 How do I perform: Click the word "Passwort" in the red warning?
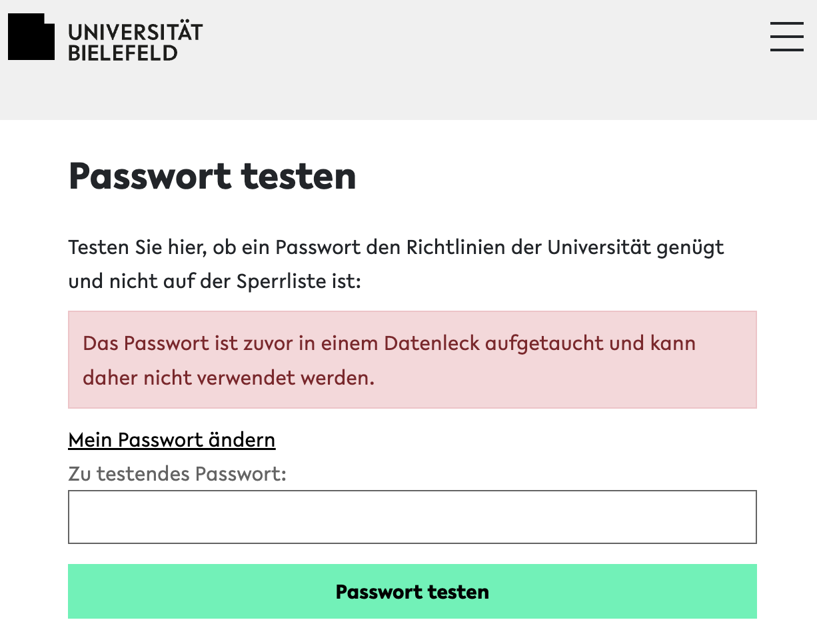point(166,343)
